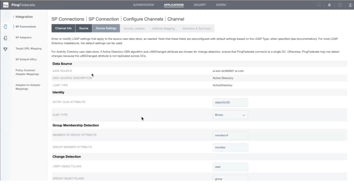Open the search icon in header
The height and width of the screenshot is (184, 354).
(318, 5)
